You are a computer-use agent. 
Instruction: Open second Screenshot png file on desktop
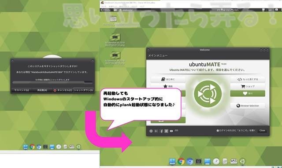click(115, 55)
